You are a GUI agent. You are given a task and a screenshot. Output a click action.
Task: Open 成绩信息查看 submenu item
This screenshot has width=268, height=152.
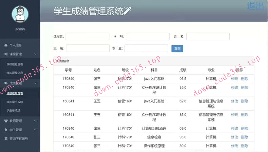point(15,93)
